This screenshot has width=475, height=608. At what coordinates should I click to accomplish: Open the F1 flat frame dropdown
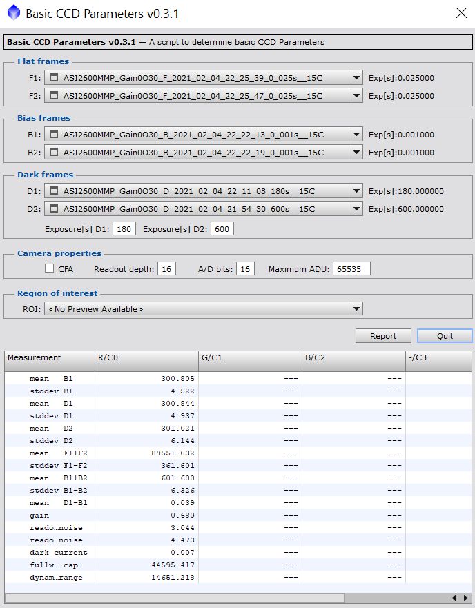click(x=356, y=78)
